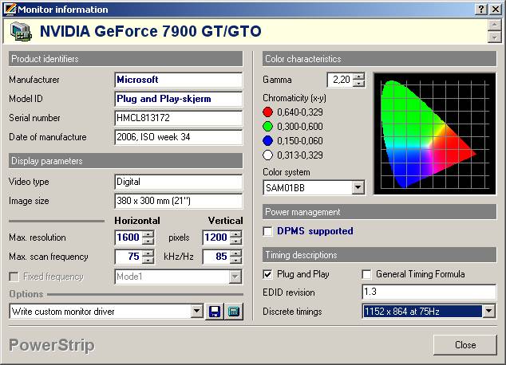The width and height of the screenshot is (506, 365).
Task: Click the header scroll up arrow
Action: click(x=494, y=26)
